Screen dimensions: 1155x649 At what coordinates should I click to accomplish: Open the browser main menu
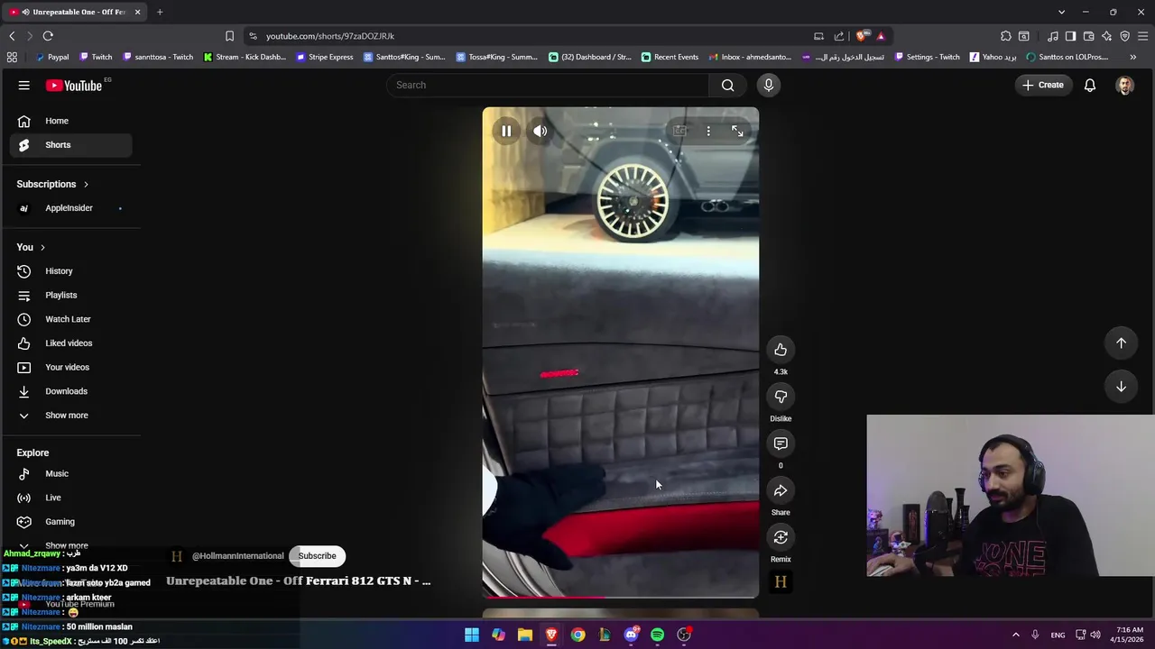pos(1142,36)
